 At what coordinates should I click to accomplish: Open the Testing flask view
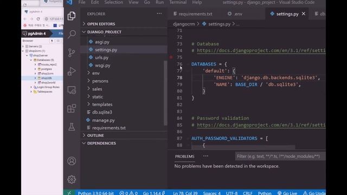(72, 127)
